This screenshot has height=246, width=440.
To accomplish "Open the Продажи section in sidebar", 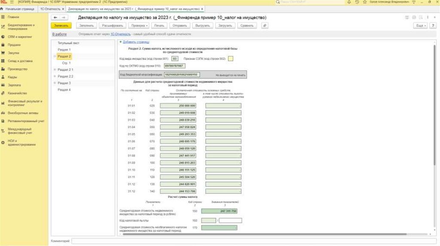I will pos(14,45).
